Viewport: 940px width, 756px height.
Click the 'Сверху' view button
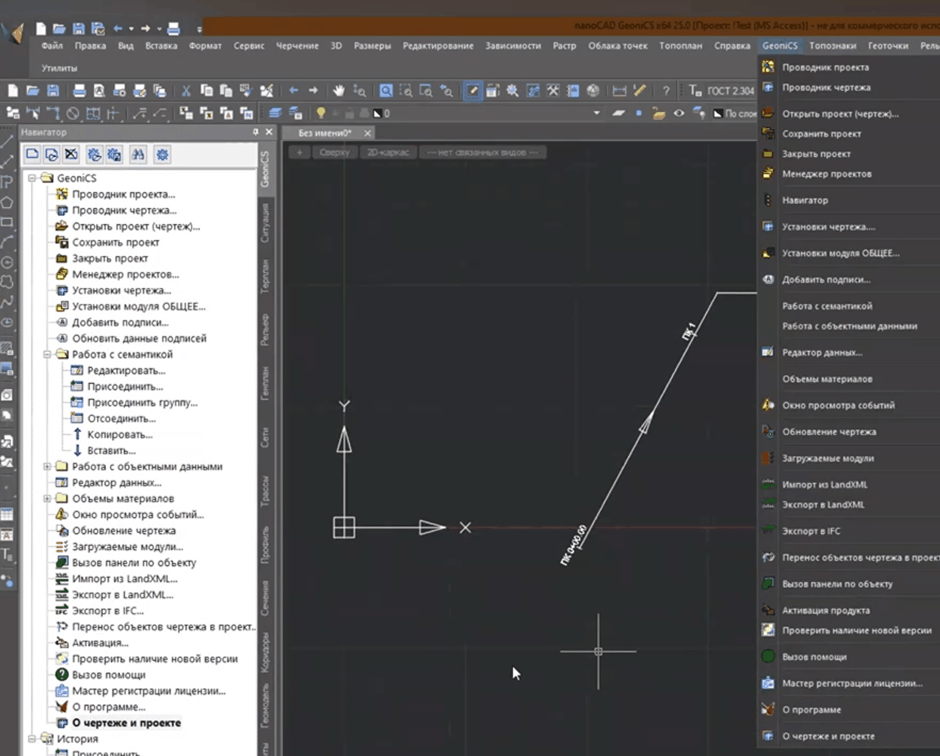pyautogui.click(x=334, y=153)
